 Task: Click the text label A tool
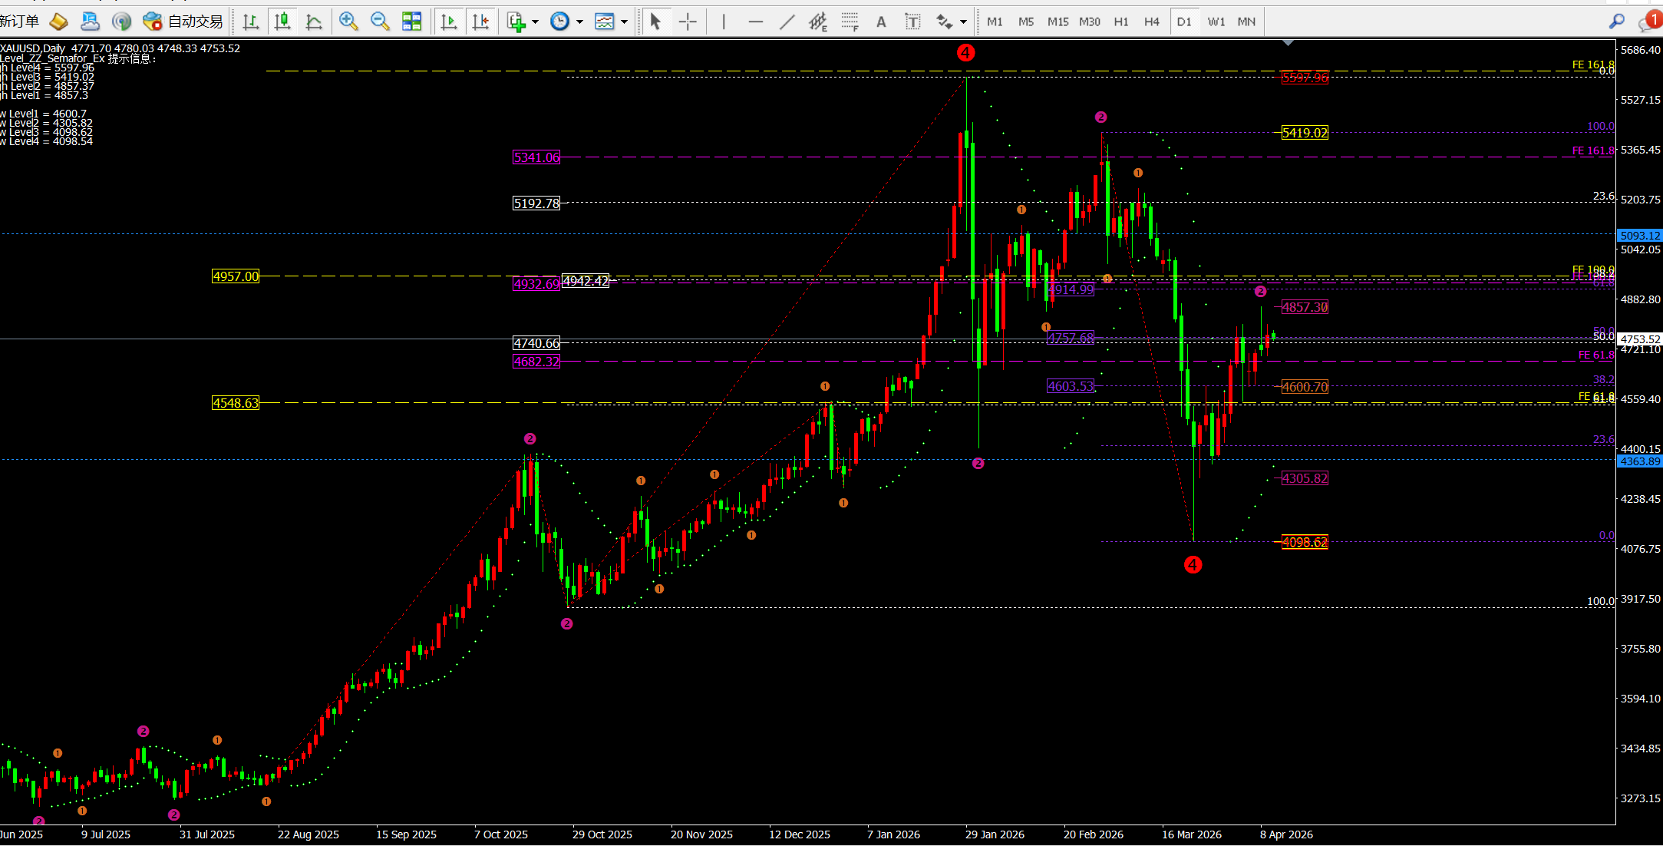pyautogui.click(x=881, y=21)
